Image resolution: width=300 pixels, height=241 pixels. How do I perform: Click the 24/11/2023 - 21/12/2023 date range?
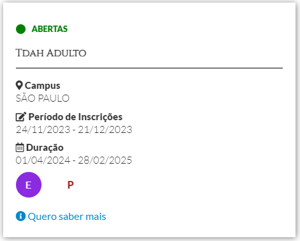pyautogui.click(x=74, y=130)
